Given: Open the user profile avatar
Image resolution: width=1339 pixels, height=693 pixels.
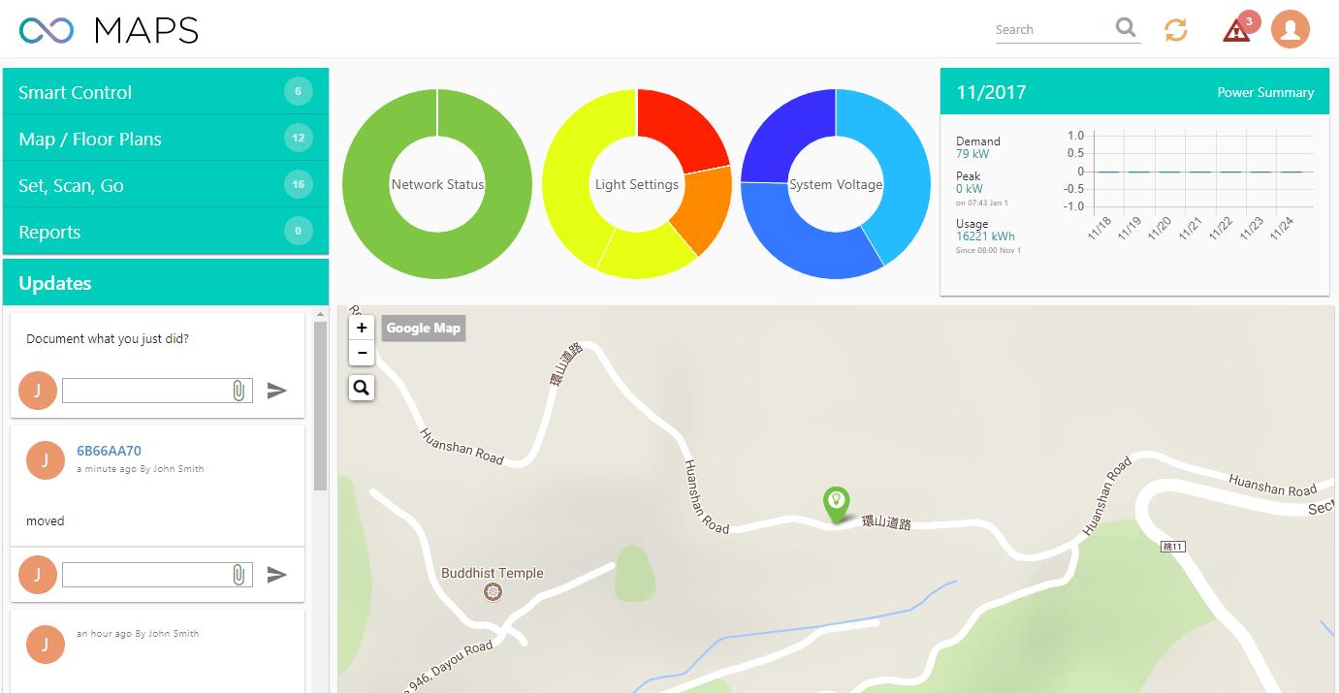Looking at the screenshot, I should pyautogui.click(x=1290, y=30).
